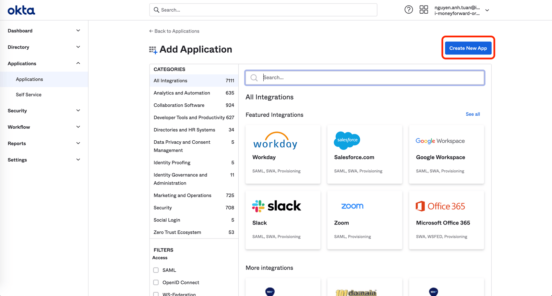This screenshot has height=296, width=552.
Task: Expand the Dashboard menu chevron
Action: 78,30
